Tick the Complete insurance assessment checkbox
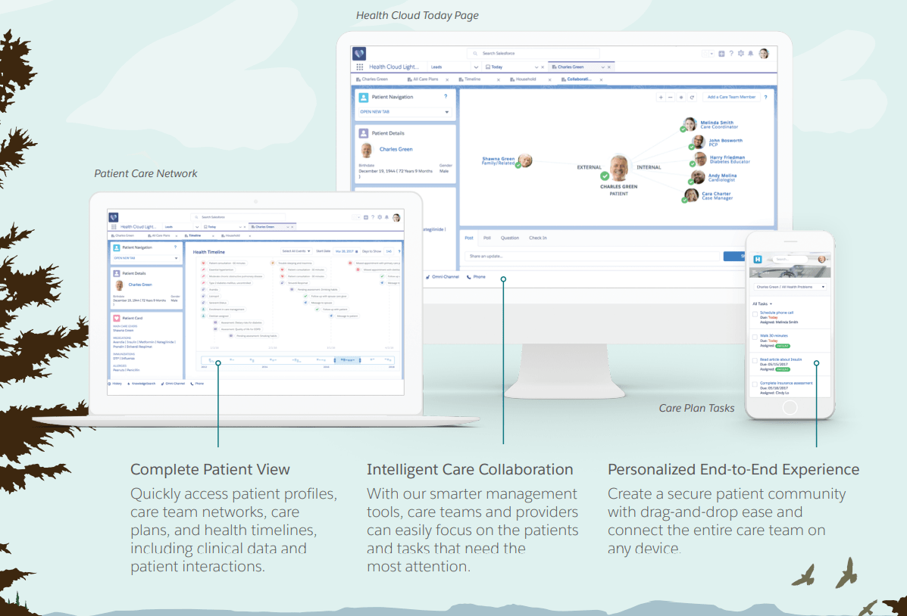907x616 pixels. [x=755, y=384]
